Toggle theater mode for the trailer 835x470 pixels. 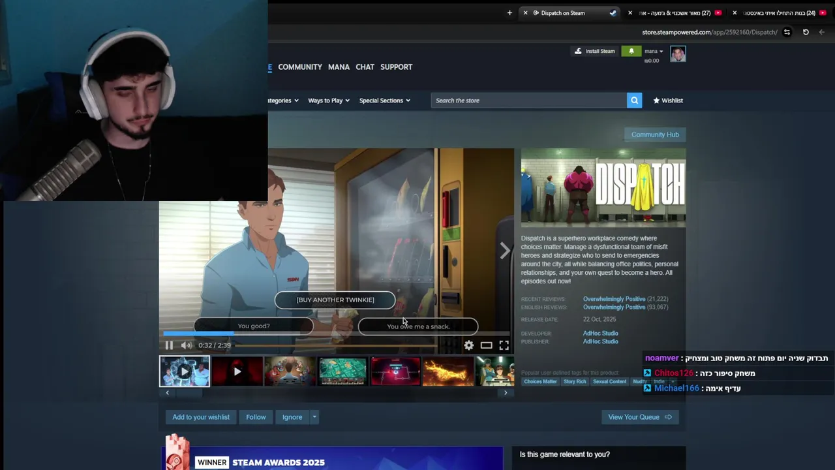click(x=487, y=345)
